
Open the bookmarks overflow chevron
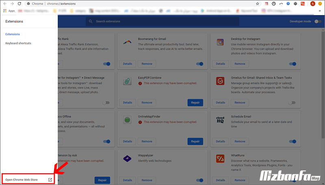(x=320, y=11)
